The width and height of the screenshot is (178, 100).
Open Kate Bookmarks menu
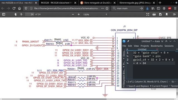click(x=157, y=46)
